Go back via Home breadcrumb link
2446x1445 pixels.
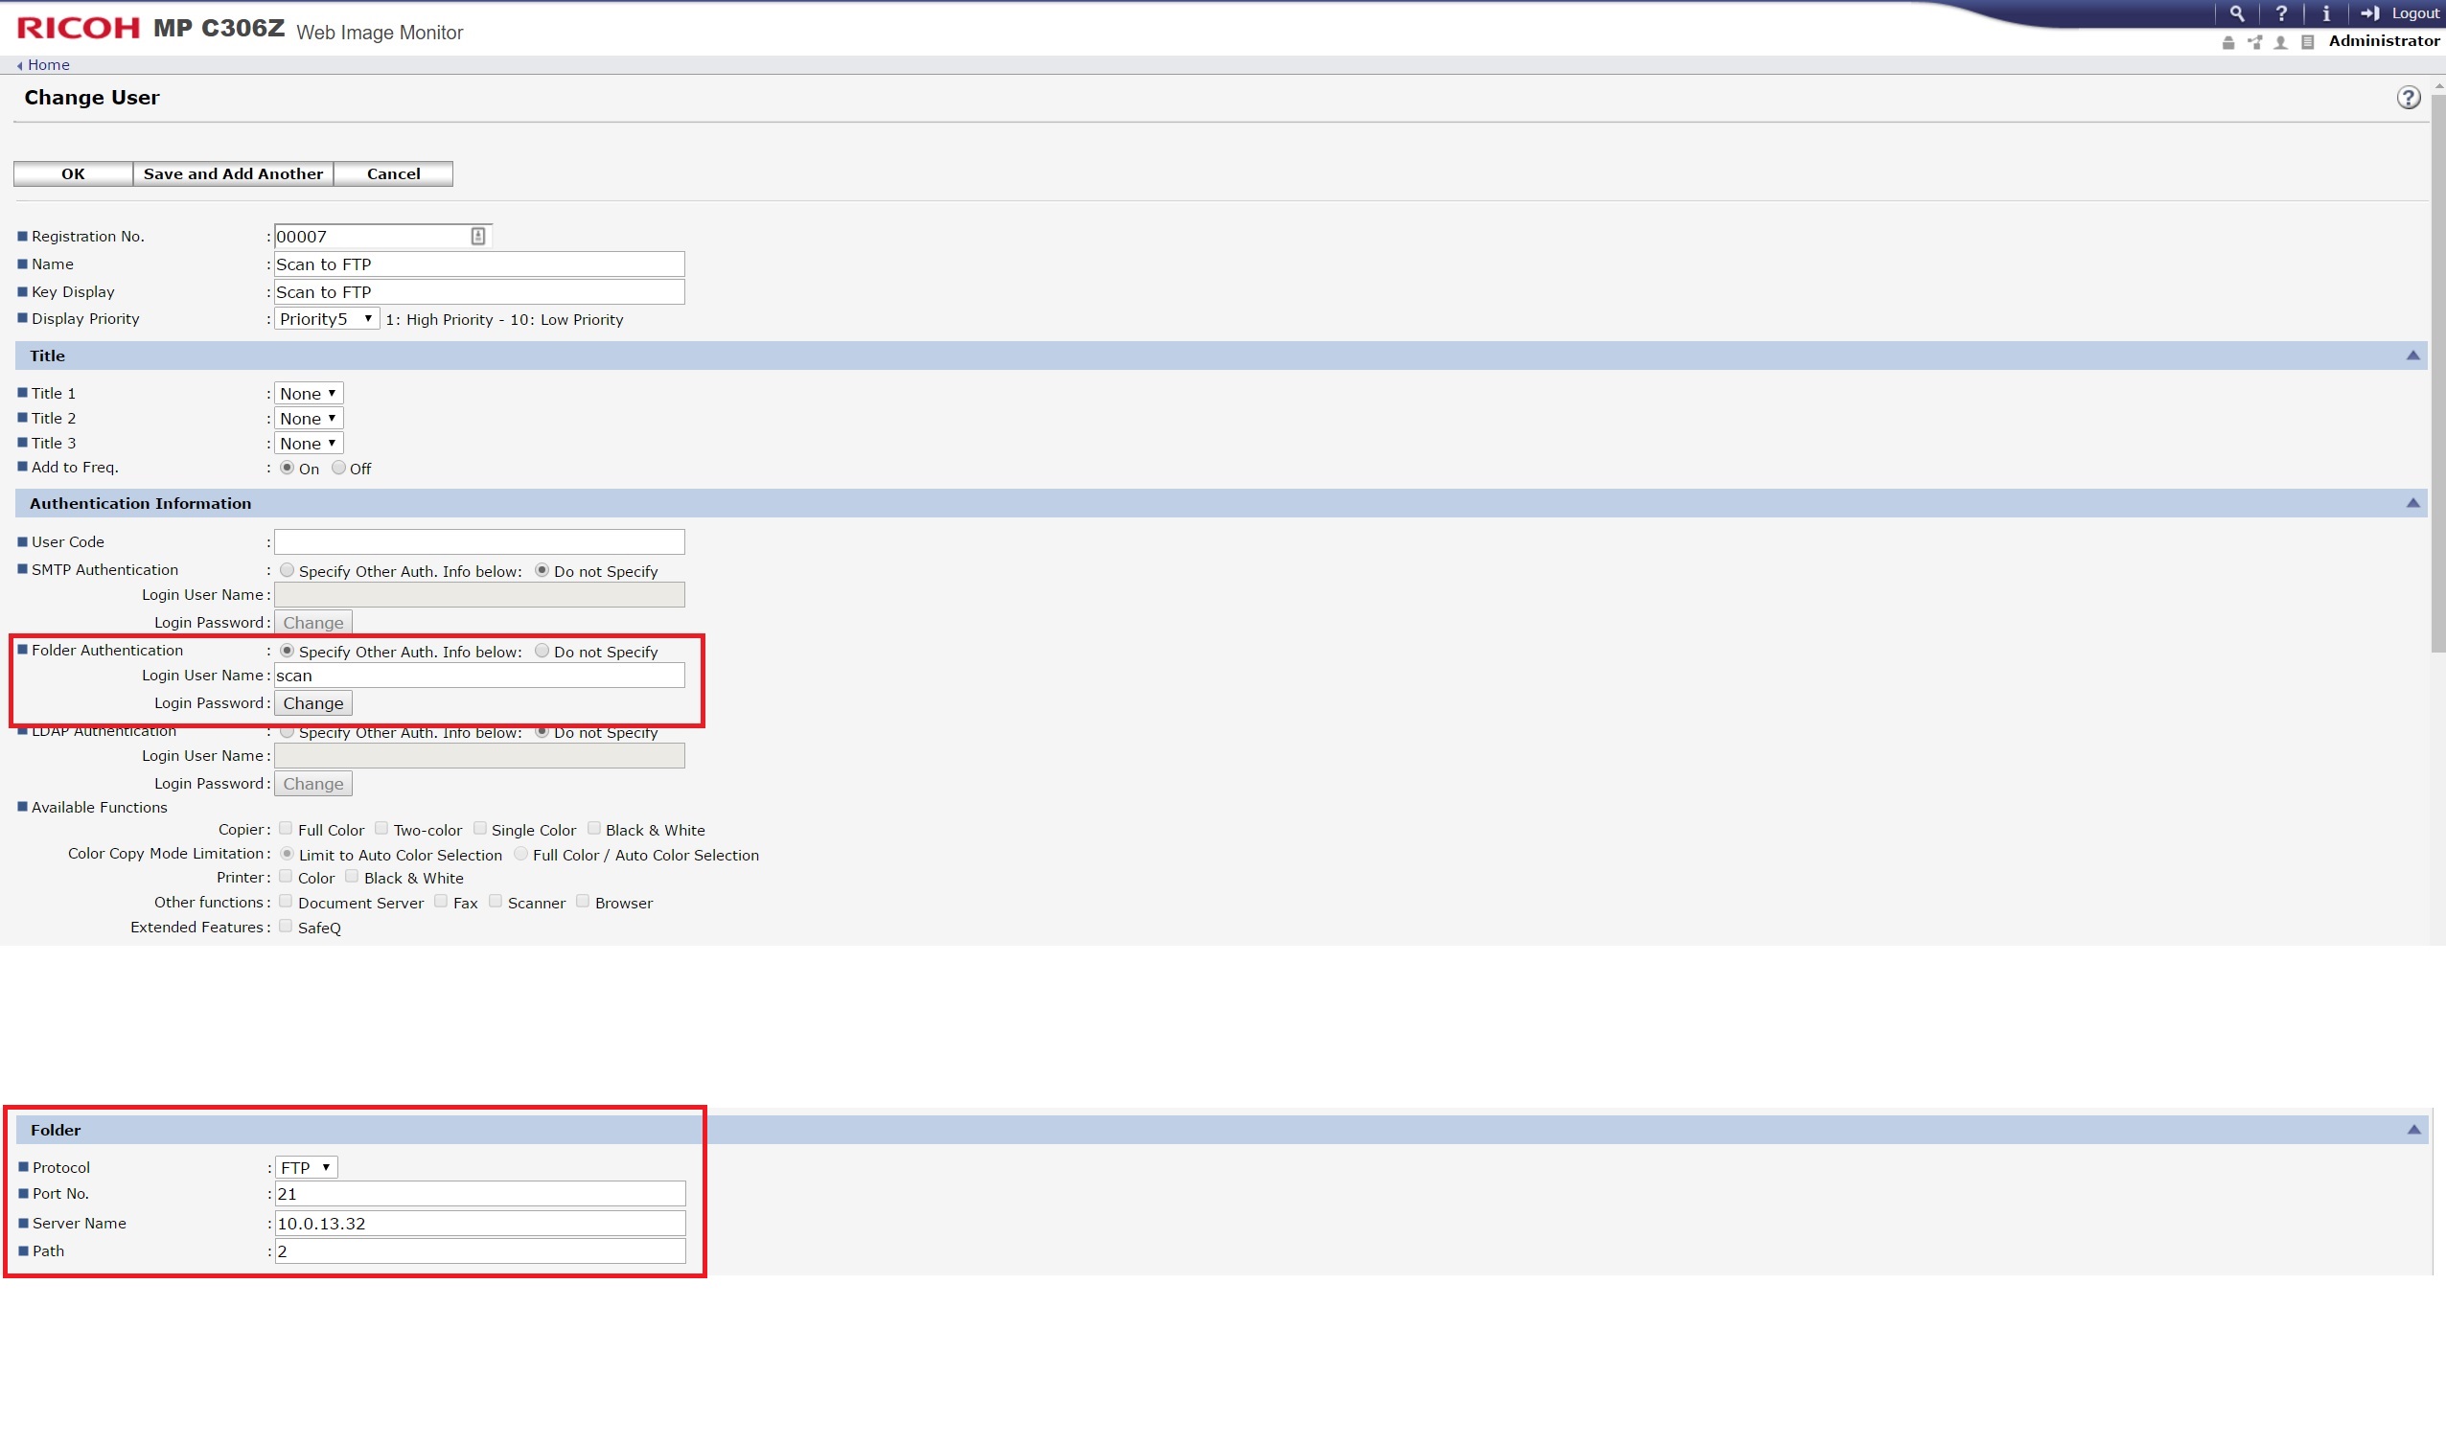pyautogui.click(x=48, y=65)
